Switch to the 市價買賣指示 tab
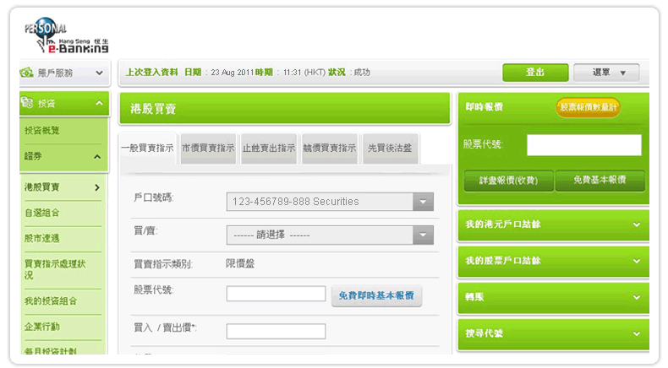Image resolution: width=668 pixels, height=368 pixels. click(x=208, y=148)
